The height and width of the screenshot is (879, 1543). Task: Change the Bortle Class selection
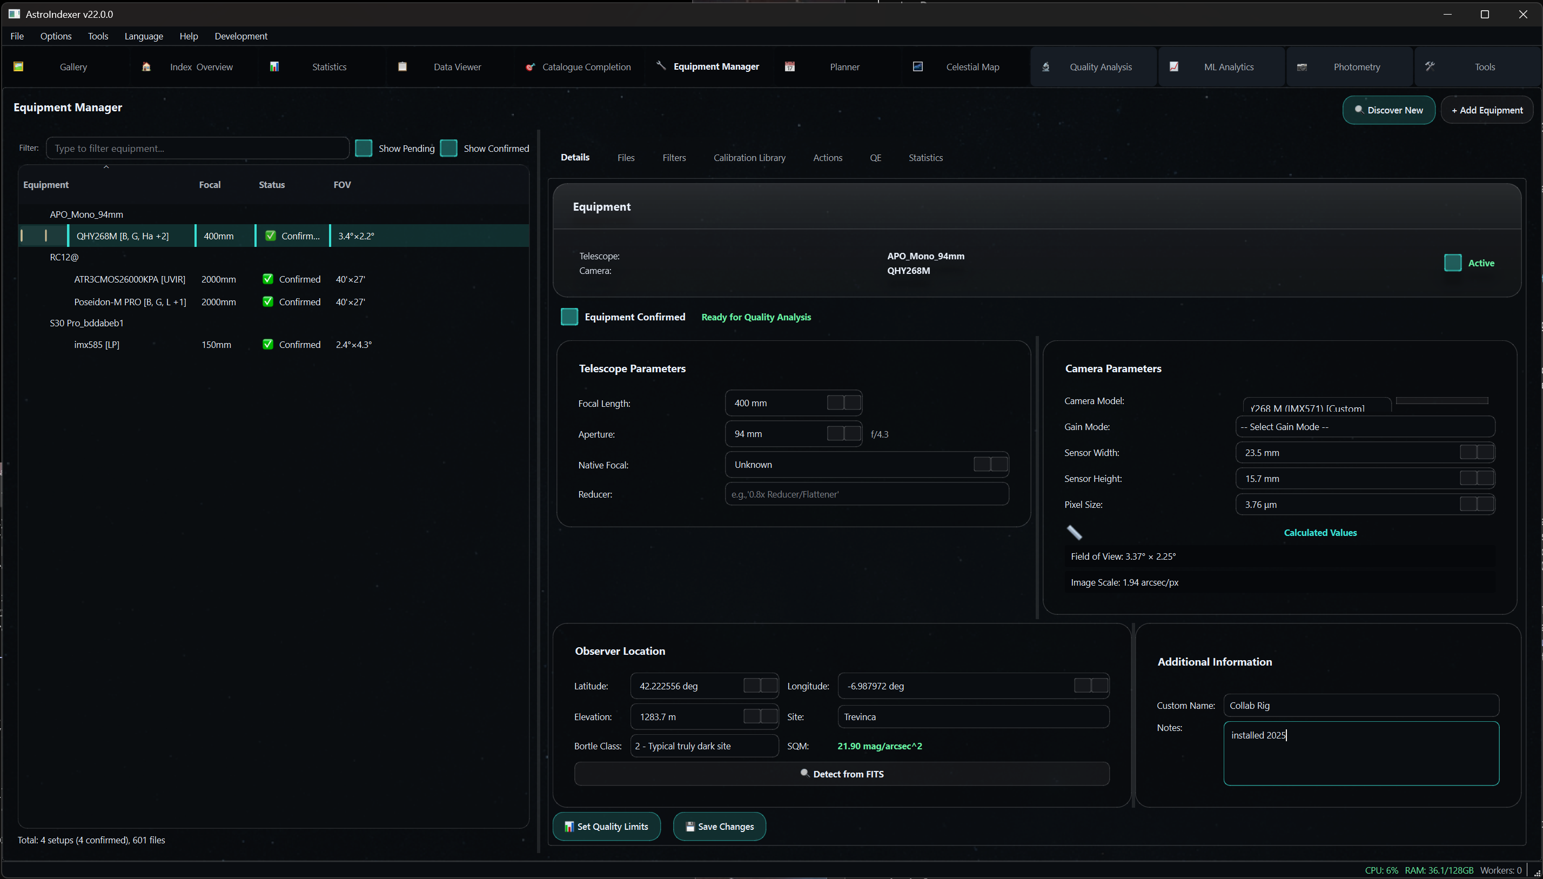(x=703, y=746)
